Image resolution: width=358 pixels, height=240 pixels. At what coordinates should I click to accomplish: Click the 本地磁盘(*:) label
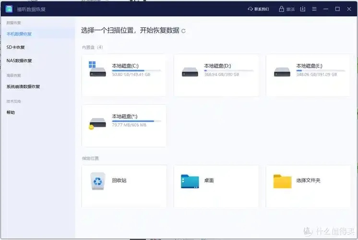click(x=125, y=116)
